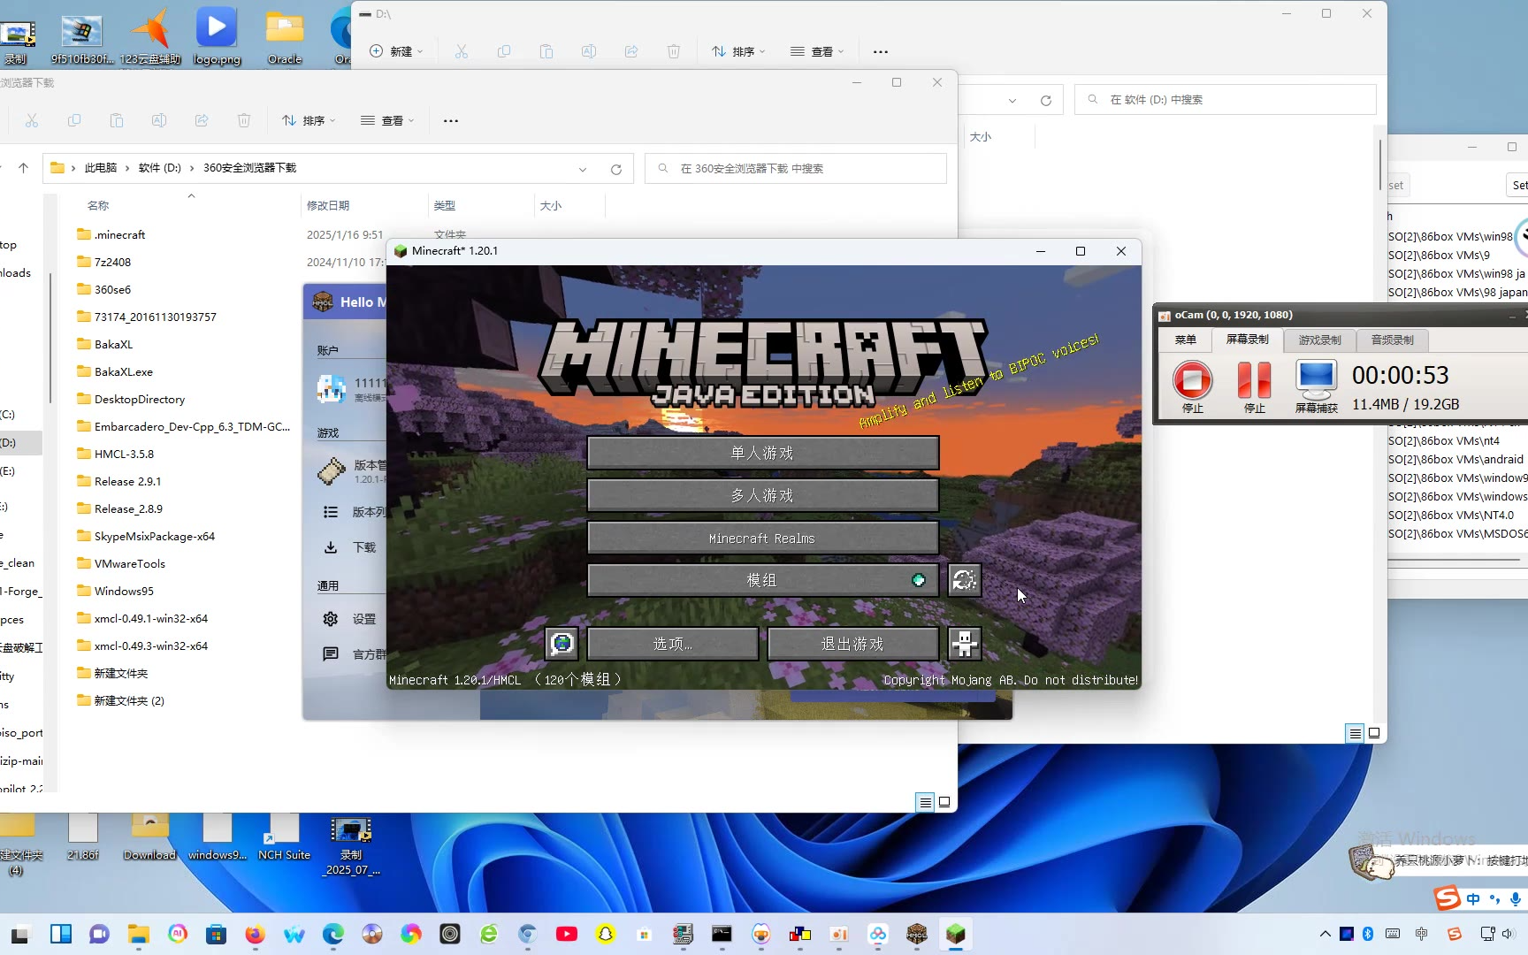Click the 选项... options button

coord(673,644)
